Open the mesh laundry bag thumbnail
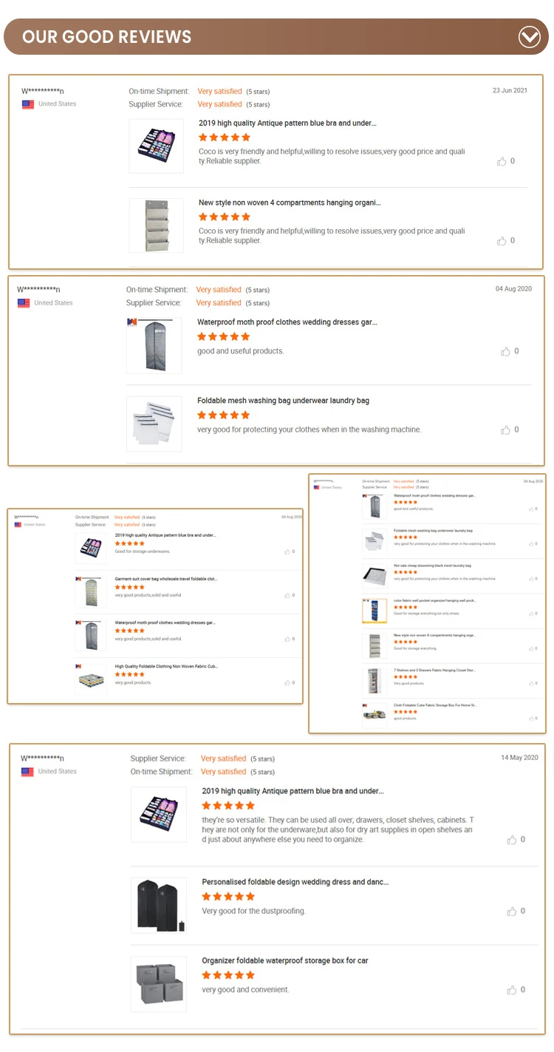 coord(154,424)
